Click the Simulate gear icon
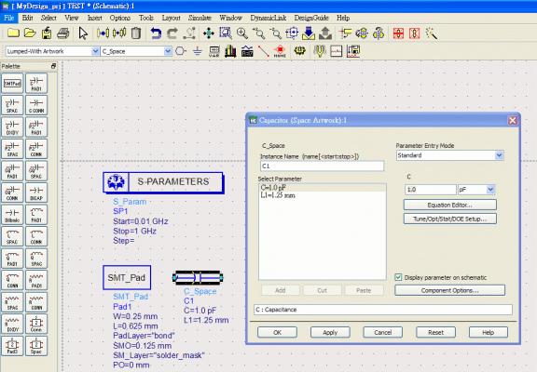The width and height of the screenshot is (537, 372). click(x=299, y=51)
